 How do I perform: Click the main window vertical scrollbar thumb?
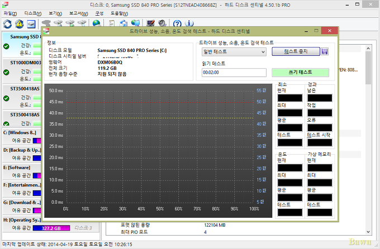pos(368,68)
